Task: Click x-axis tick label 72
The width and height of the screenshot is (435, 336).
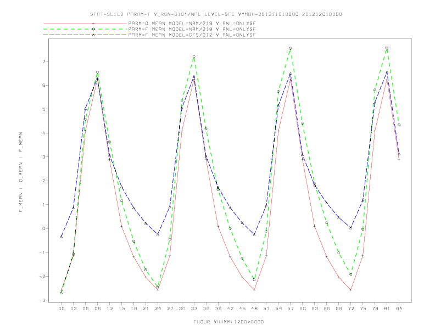Action: tap(351, 309)
